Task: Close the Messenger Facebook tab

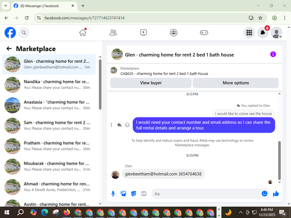Action: click(x=73, y=6)
